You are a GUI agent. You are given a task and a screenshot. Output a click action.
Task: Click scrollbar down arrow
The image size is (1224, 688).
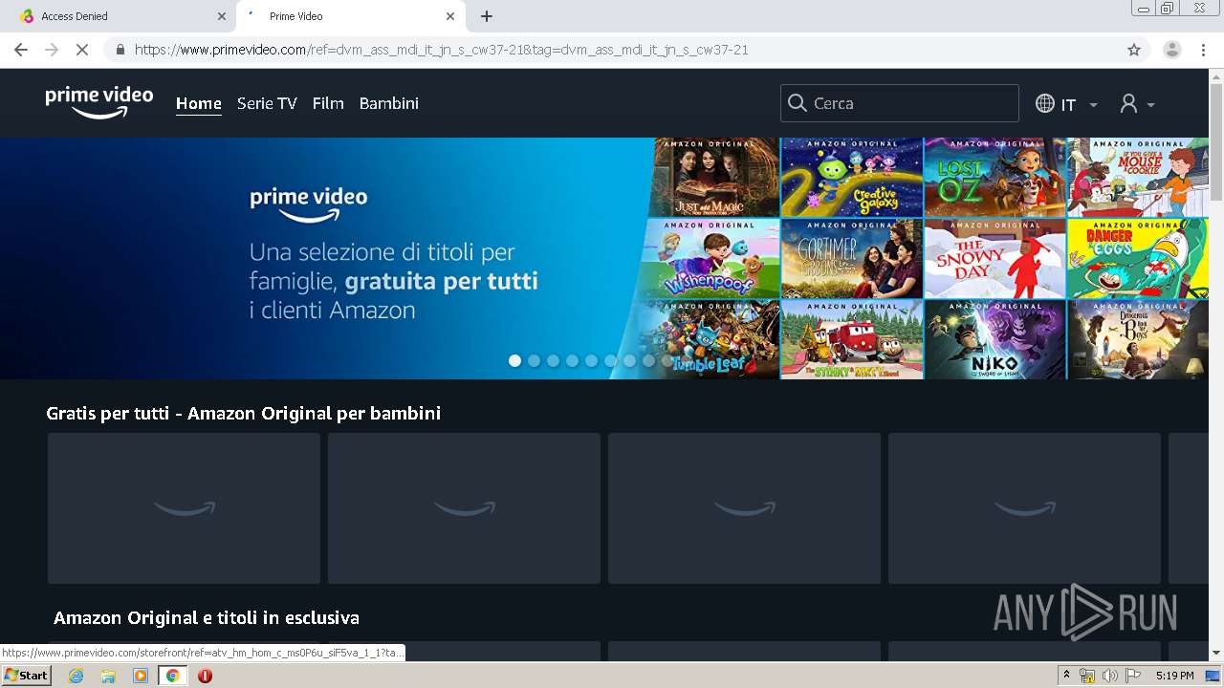[1216, 654]
